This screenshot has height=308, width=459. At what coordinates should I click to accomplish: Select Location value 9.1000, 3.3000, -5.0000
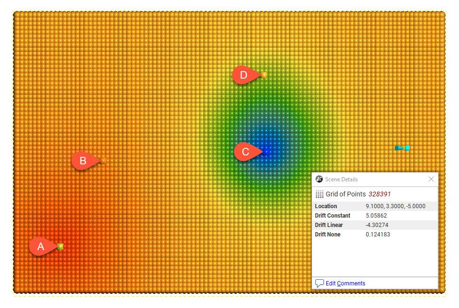[395, 206]
